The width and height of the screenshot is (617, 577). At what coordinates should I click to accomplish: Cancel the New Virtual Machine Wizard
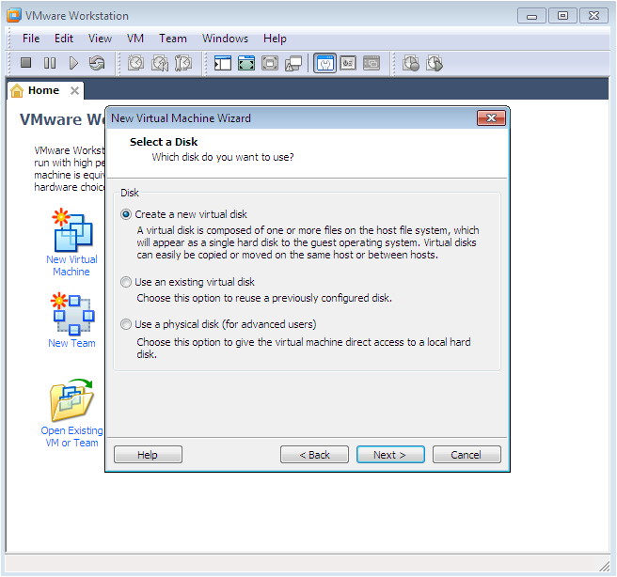pyautogui.click(x=467, y=455)
